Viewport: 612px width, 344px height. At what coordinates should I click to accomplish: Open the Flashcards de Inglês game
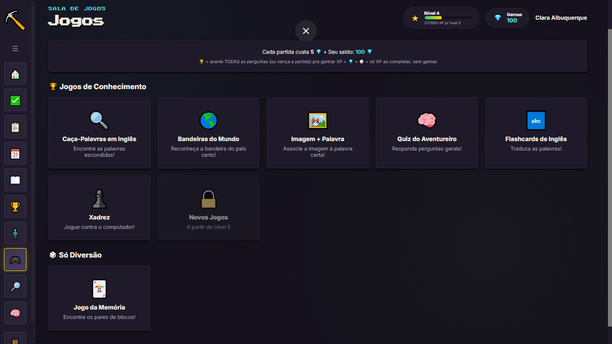click(536, 133)
